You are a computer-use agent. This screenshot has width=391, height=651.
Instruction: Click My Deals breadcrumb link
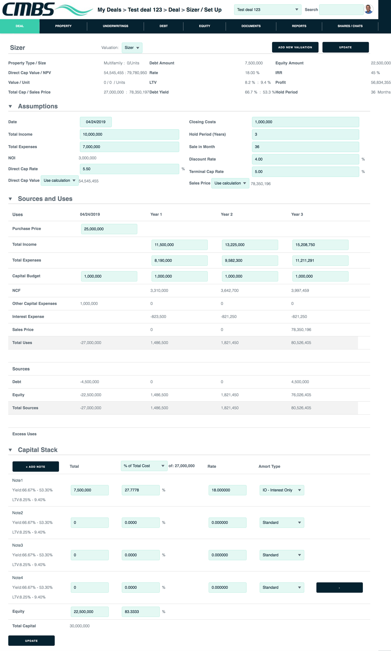point(109,10)
